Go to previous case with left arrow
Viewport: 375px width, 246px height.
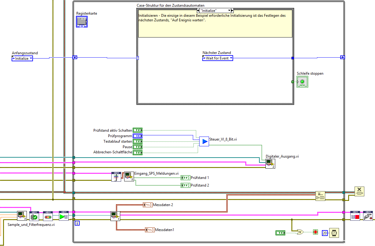(198, 10)
